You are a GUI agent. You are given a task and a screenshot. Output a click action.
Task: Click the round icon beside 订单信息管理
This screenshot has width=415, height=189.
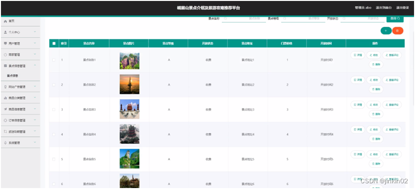tap(5, 120)
